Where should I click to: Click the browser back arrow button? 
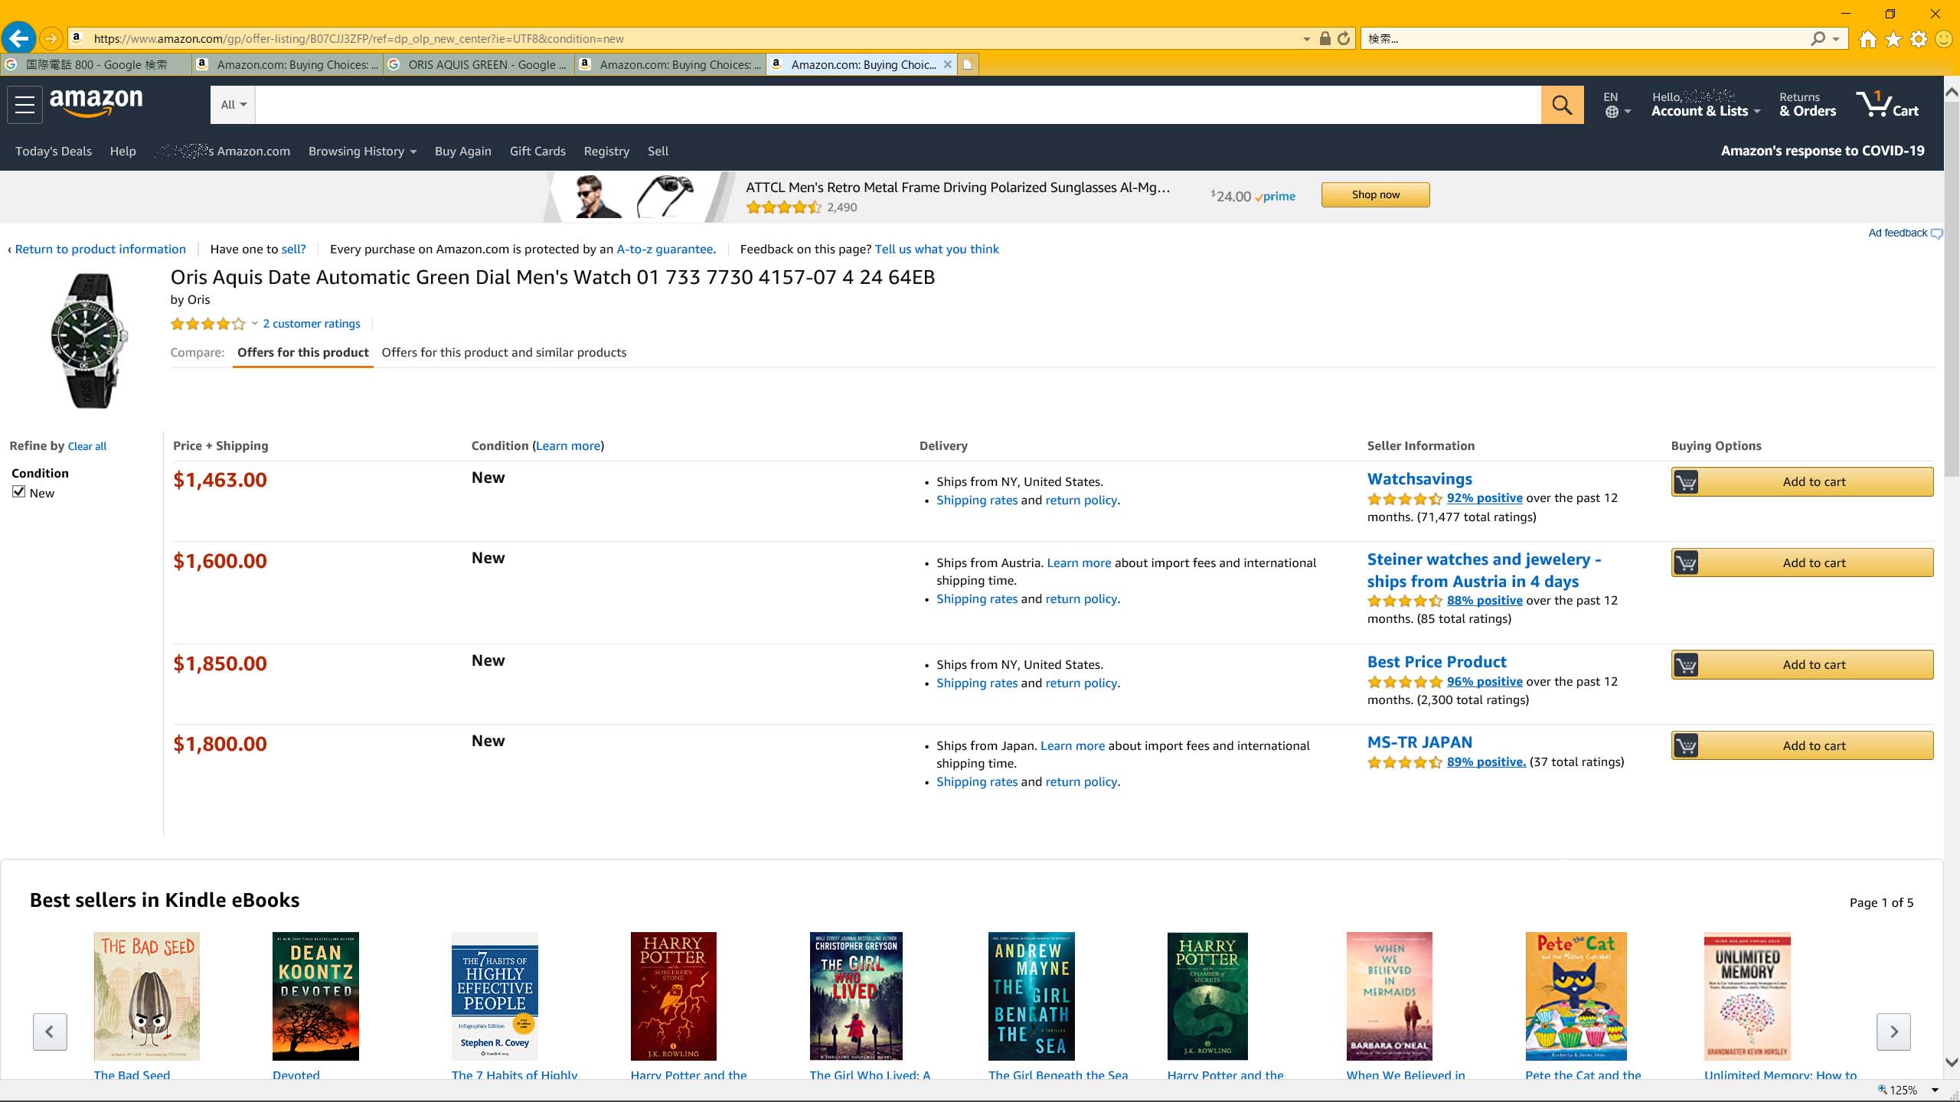coord(18,38)
